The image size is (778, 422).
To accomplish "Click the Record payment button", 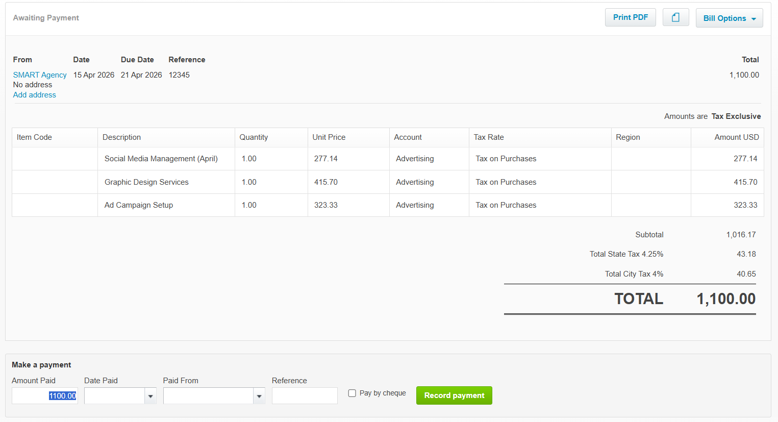I will coord(454,395).
